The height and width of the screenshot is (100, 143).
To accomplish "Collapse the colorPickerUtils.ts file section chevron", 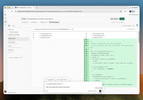I will [33, 29].
